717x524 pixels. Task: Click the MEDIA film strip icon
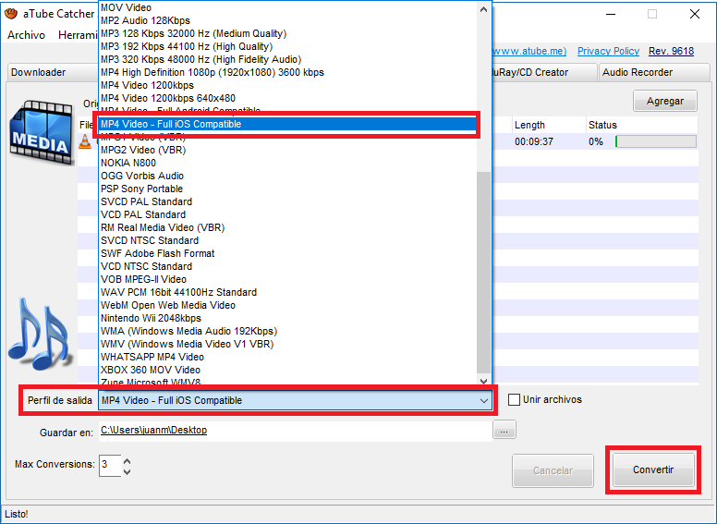pyautogui.click(x=42, y=132)
